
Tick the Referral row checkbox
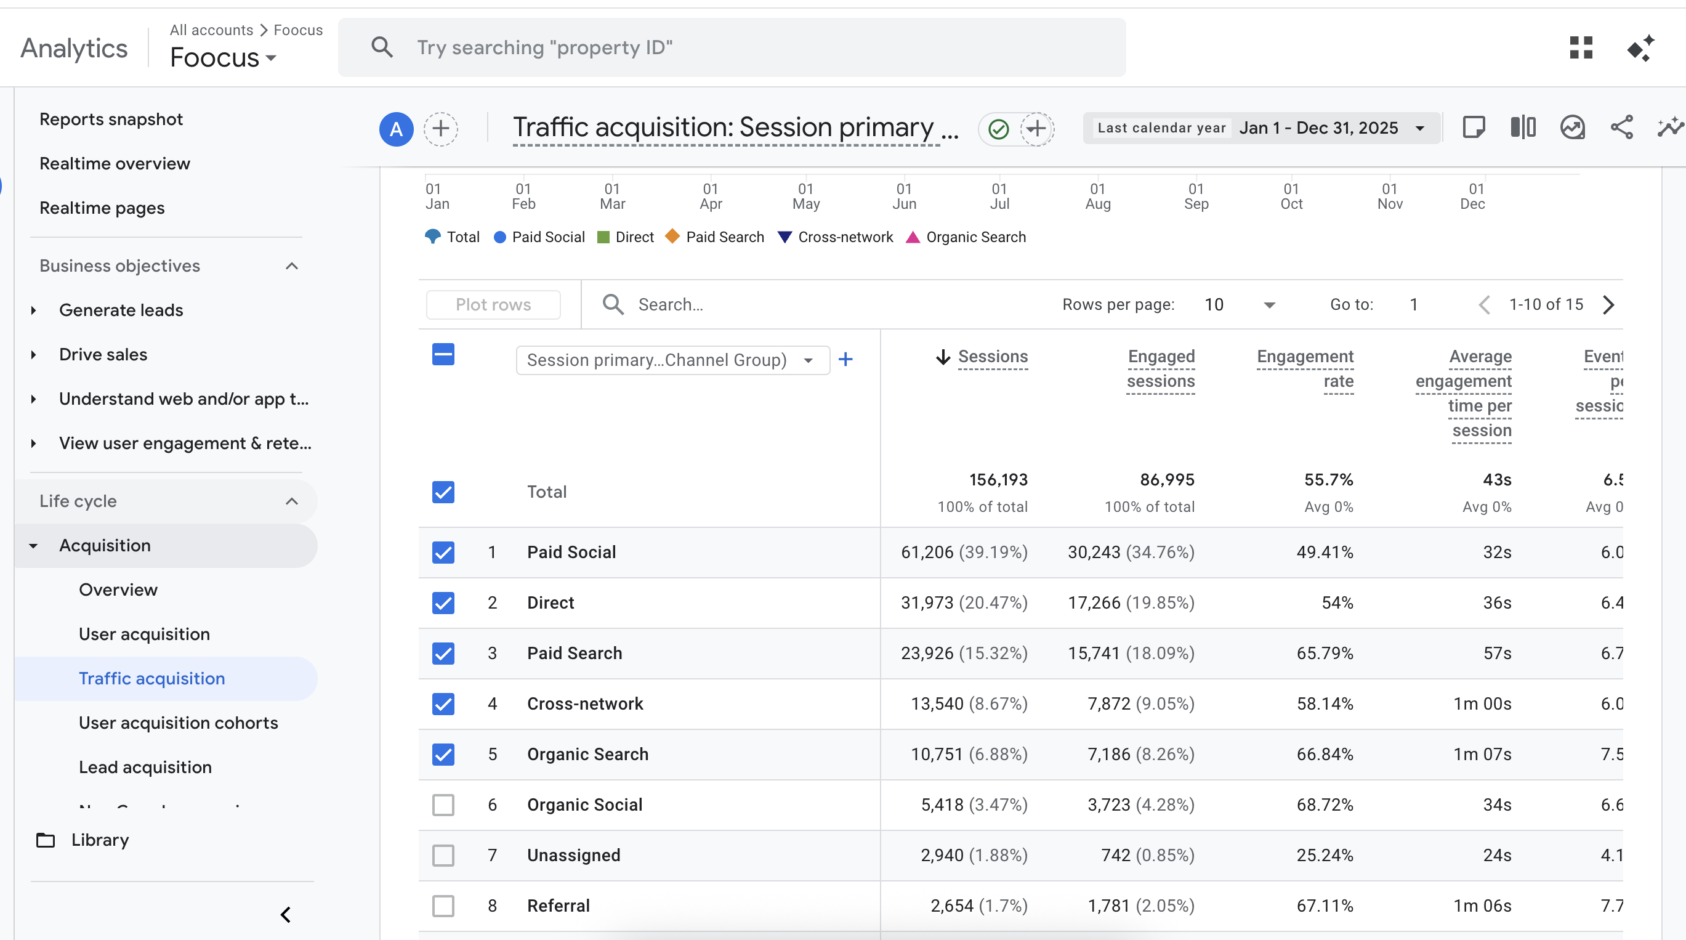[443, 906]
